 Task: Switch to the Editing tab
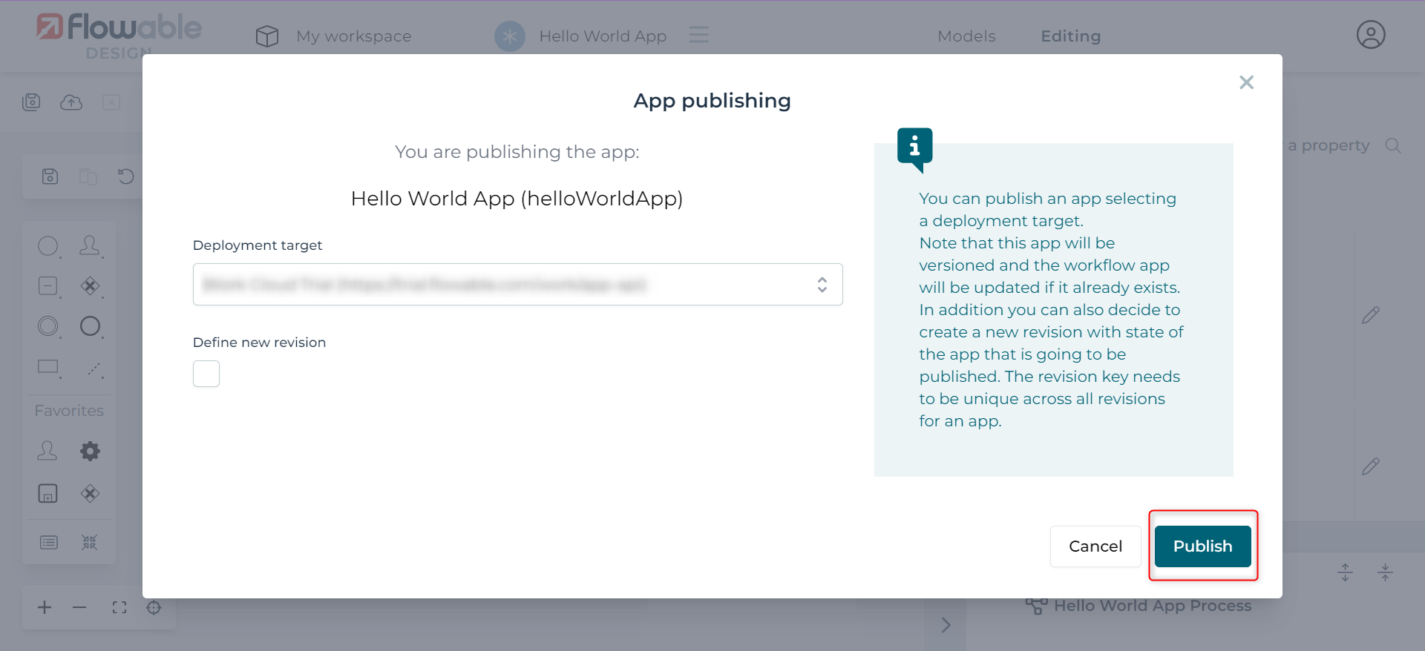(x=1070, y=36)
